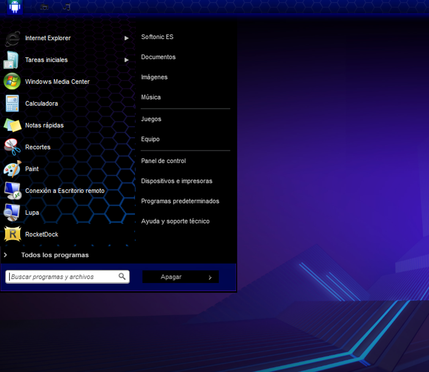Open Panel de control

point(163,161)
